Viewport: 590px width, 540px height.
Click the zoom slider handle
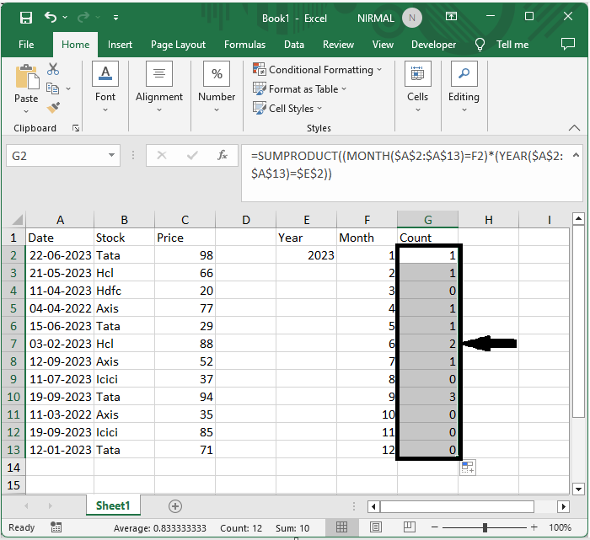(485, 528)
